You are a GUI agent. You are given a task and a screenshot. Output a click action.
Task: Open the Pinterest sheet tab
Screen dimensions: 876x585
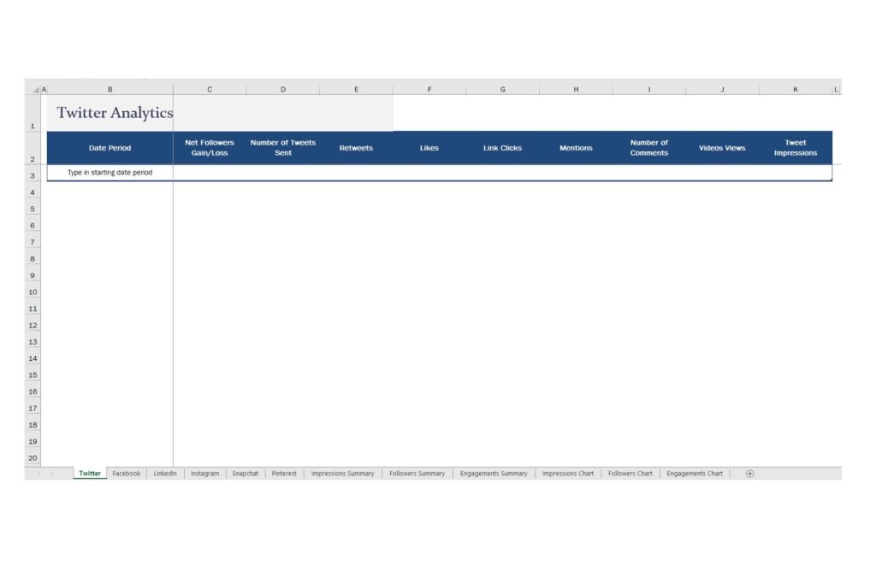284,473
